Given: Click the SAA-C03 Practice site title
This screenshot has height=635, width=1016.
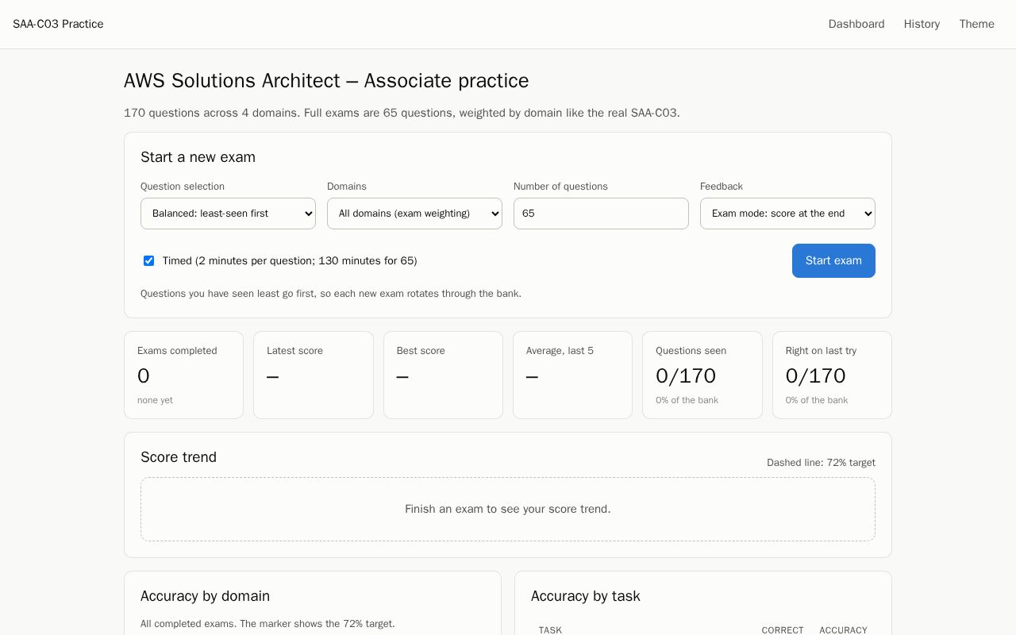Looking at the screenshot, I should (x=58, y=24).
